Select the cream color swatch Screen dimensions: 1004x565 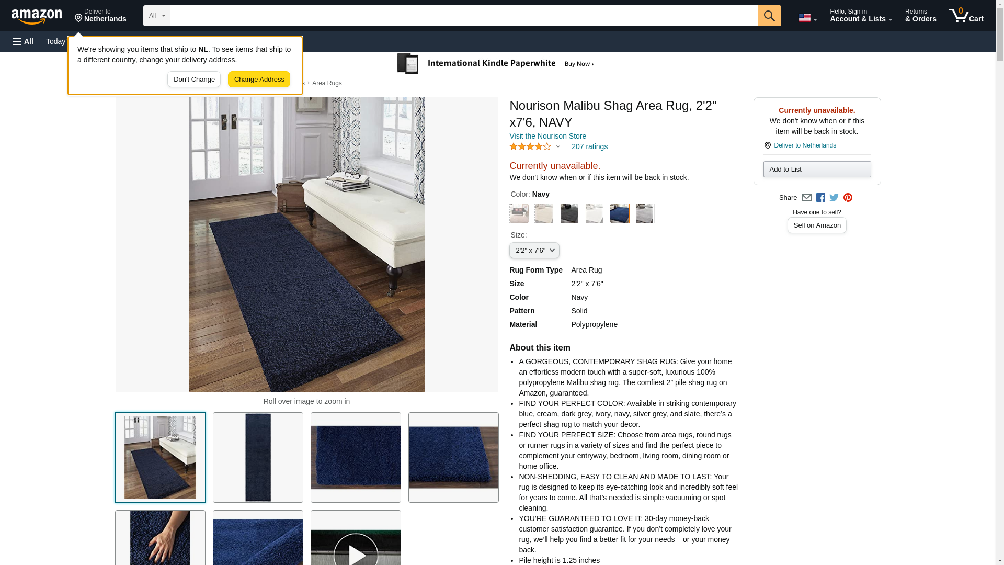tap(544, 213)
